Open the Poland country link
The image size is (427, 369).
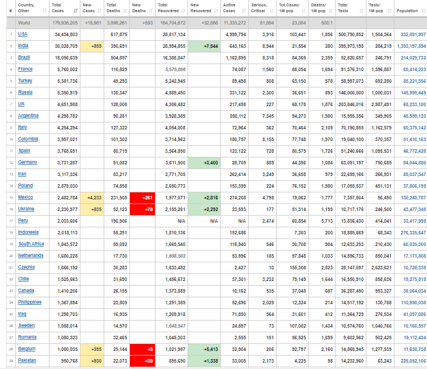25,185
